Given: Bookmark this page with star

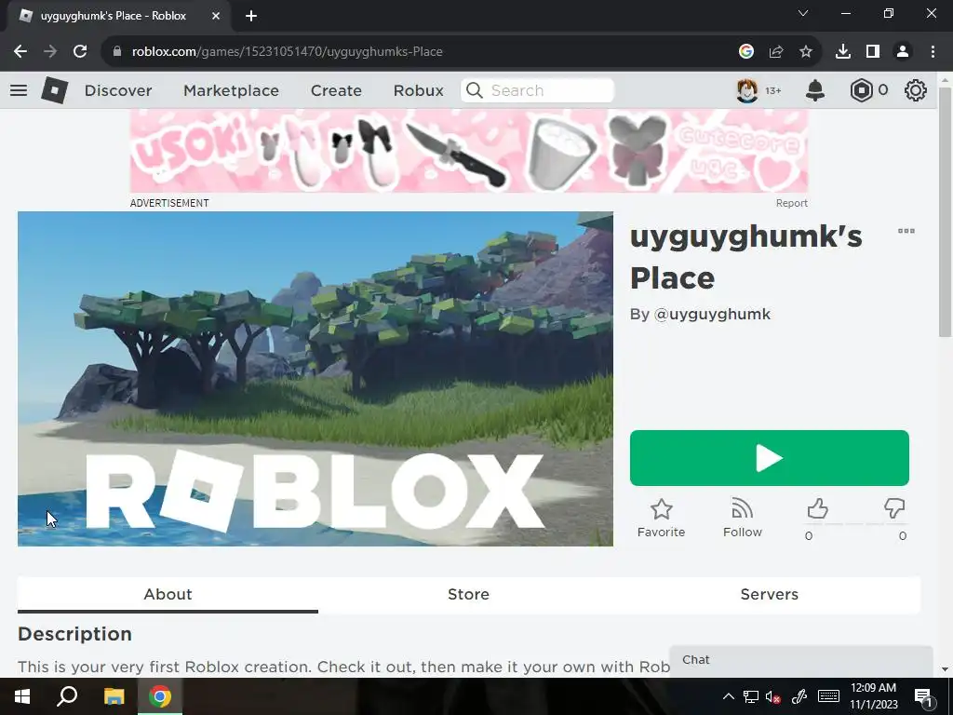Looking at the screenshot, I should coord(806,52).
